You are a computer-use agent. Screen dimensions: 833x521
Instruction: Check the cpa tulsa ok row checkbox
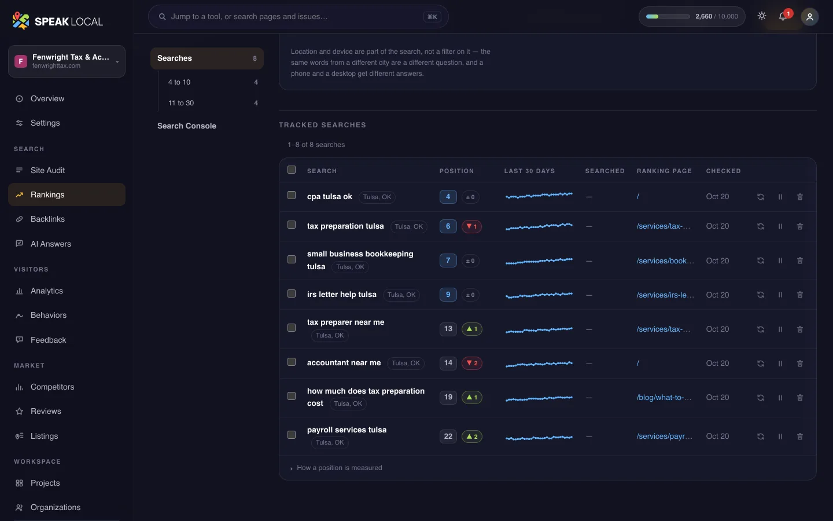point(292,195)
